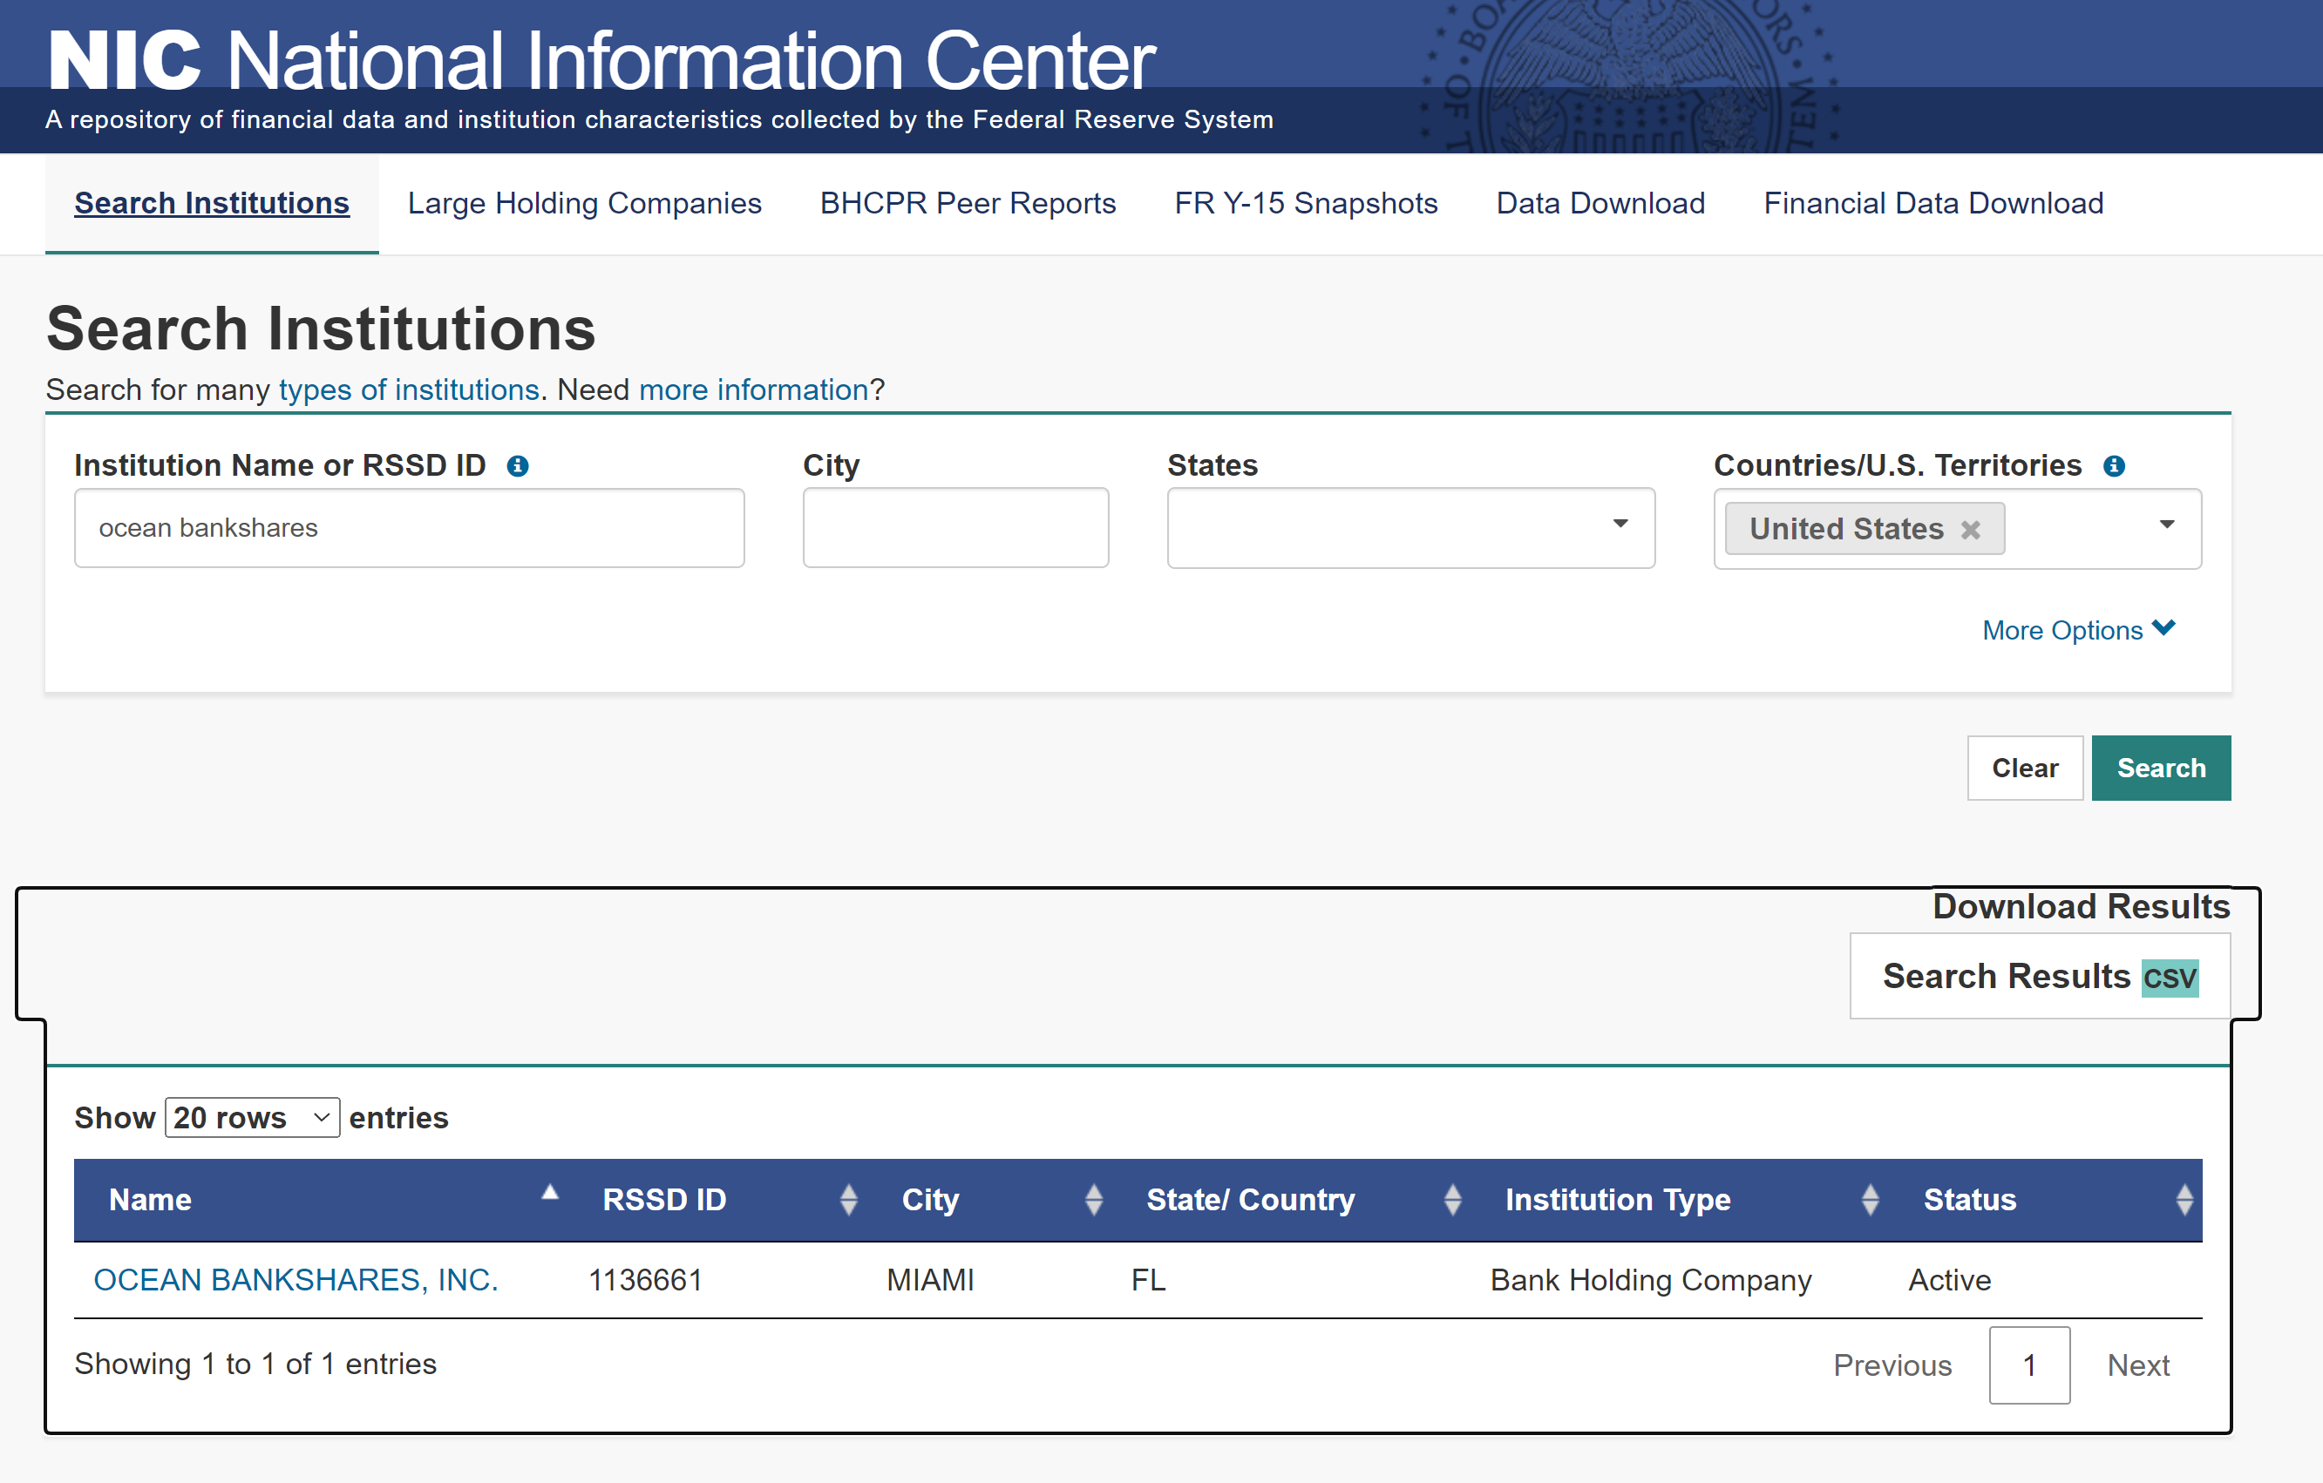Open the Countries/U.S. Territories dropdown arrow
The image size is (2323, 1483).
2167,525
